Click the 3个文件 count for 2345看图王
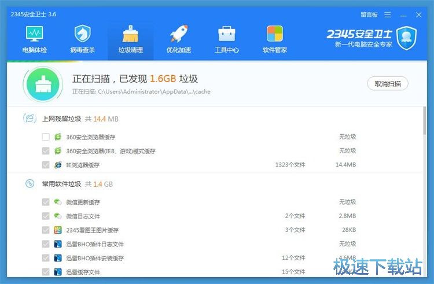434x284 pixels. pyautogui.click(x=295, y=230)
